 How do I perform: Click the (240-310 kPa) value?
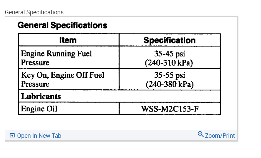170,62
